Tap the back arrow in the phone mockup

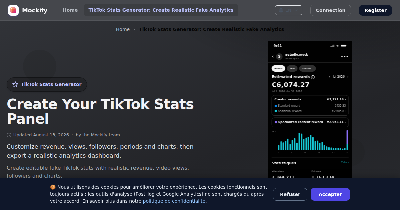273,57
